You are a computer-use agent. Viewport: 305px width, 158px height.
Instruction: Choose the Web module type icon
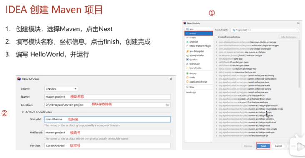click(187, 87)
